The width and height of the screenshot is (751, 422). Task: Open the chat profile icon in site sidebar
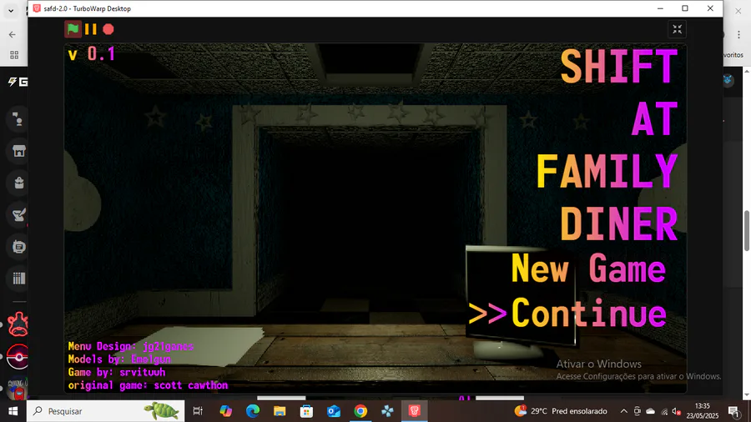coord(18,118)
